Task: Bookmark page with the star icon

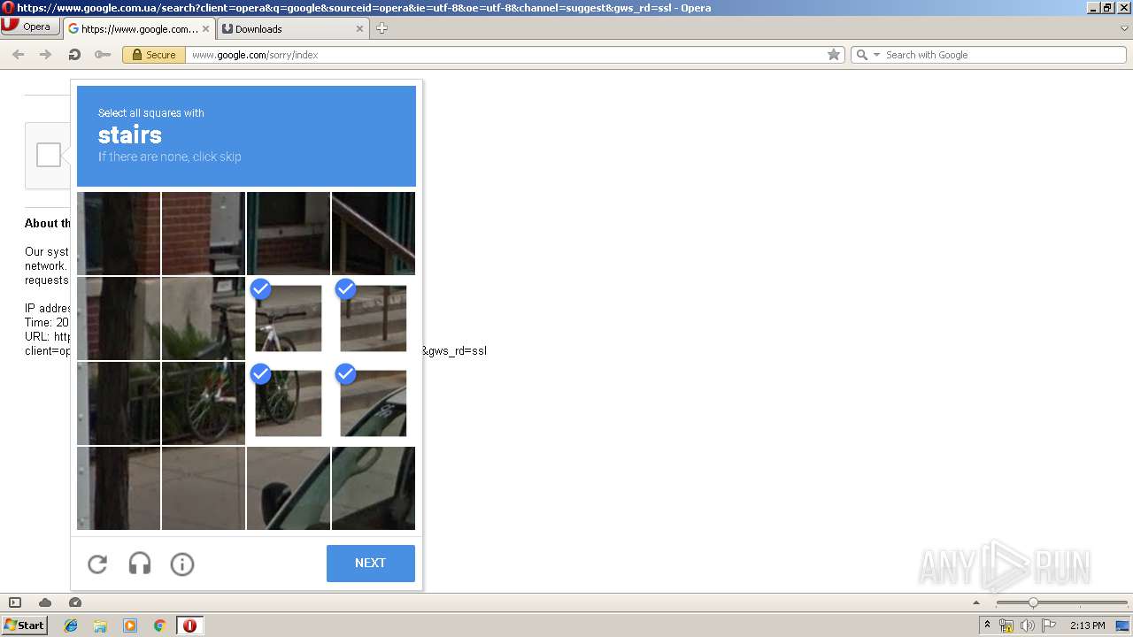Action: (x=834, y=55)
